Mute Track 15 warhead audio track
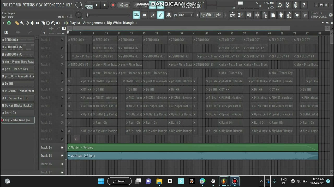334x187 pixels. (x=62, y=156)
